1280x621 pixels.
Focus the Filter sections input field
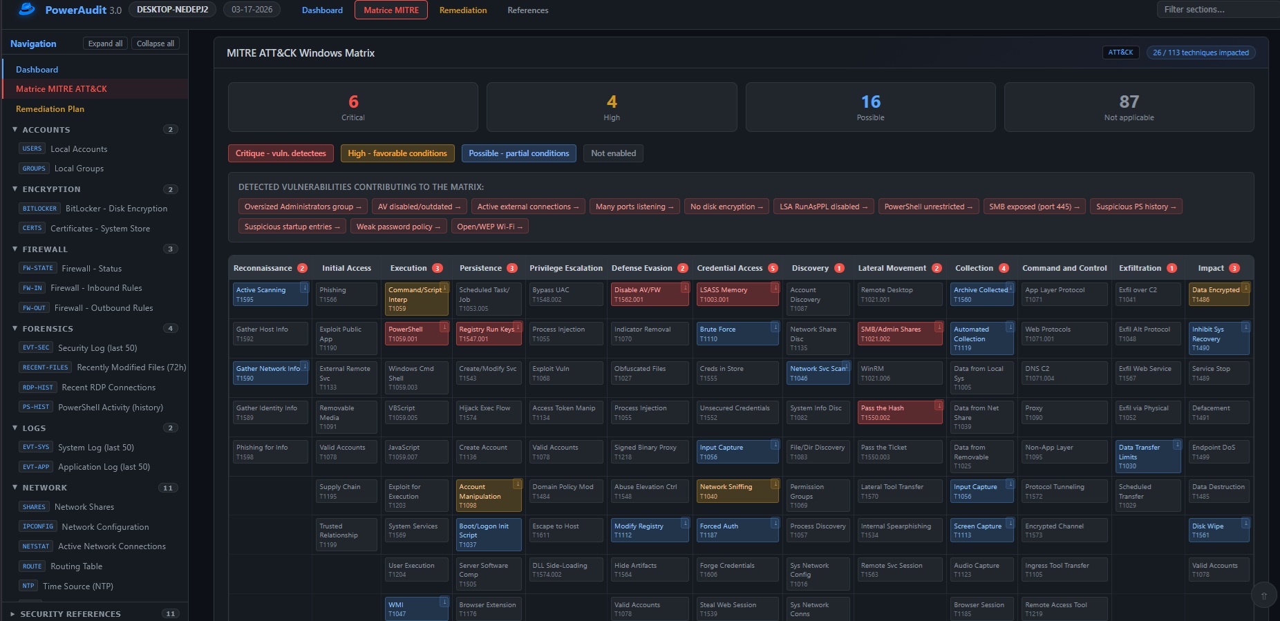point(1218,10)
